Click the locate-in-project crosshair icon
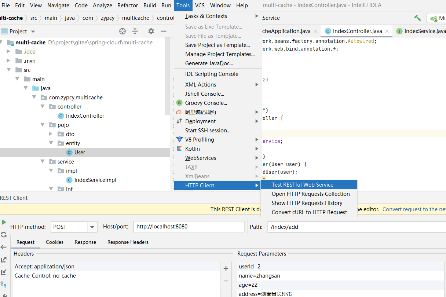446x297 pixels. 123,31
